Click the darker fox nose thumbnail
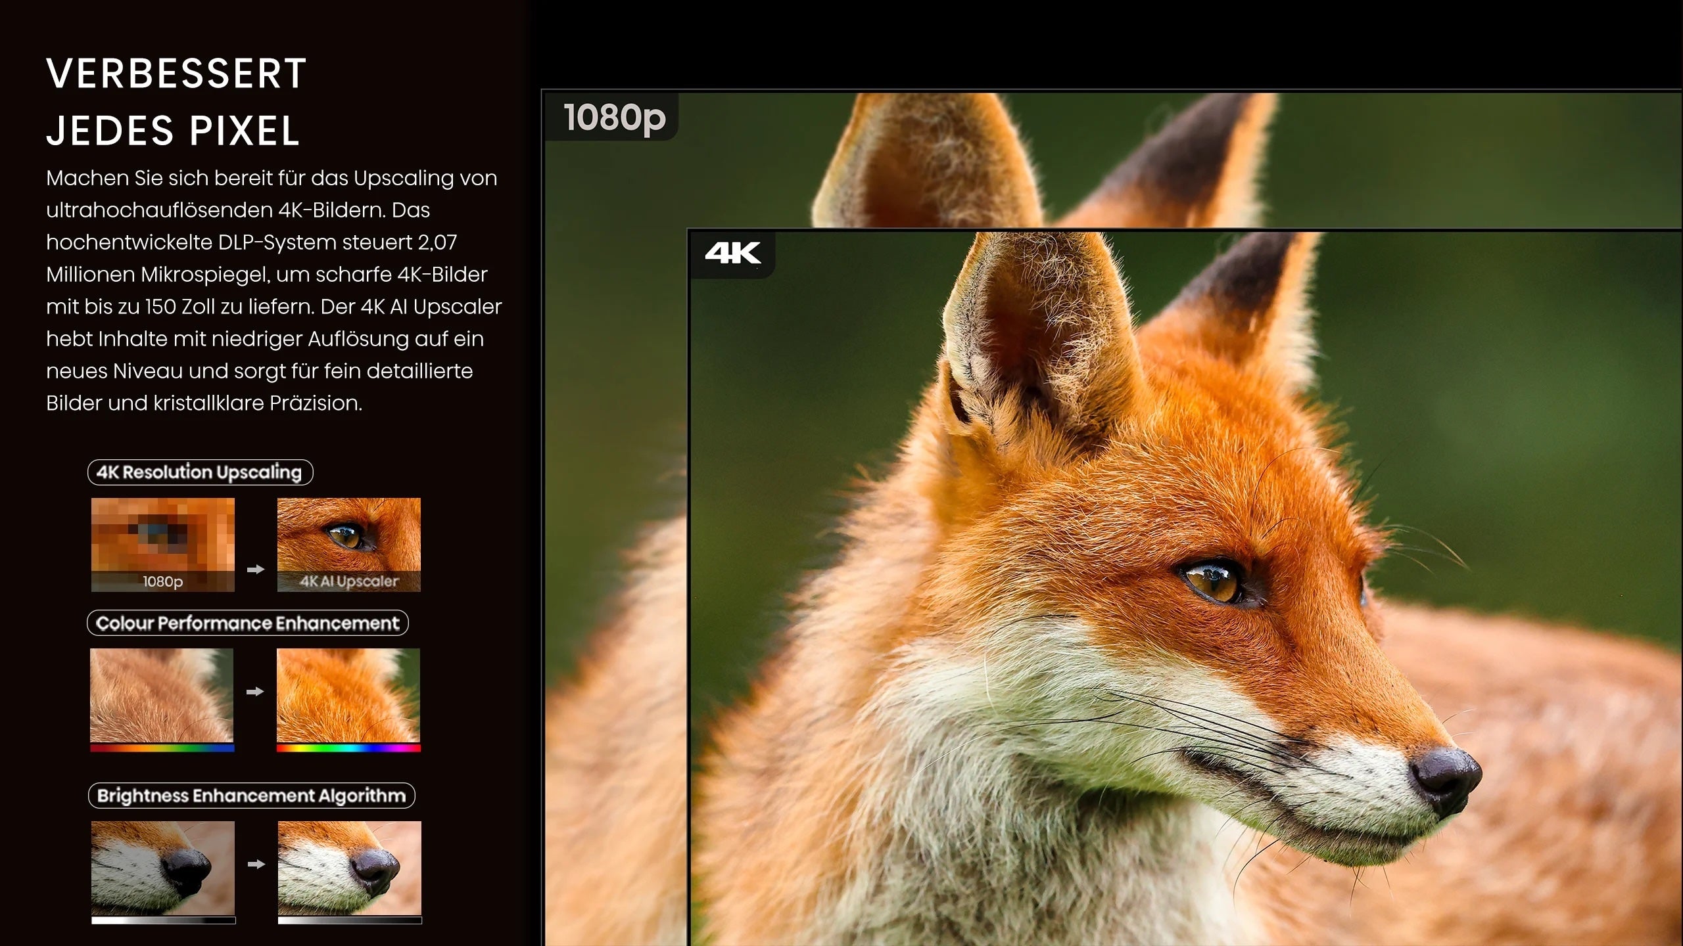Screen dimensions: 1683x946 tap(162, 867)
